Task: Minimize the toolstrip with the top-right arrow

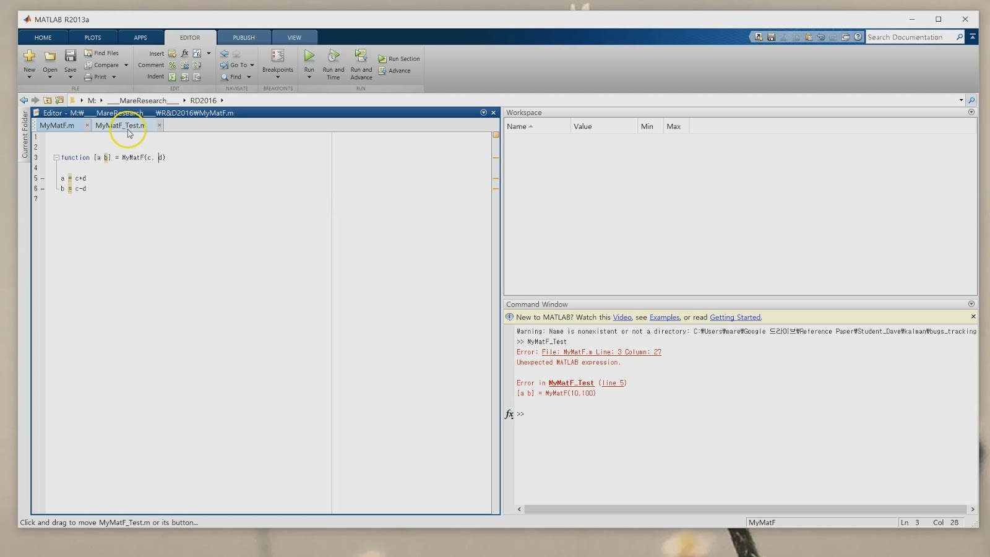Action: click(x=973, y=37)
